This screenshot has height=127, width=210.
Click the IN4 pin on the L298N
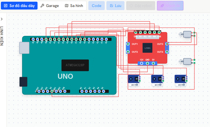(x=154, y=32)
